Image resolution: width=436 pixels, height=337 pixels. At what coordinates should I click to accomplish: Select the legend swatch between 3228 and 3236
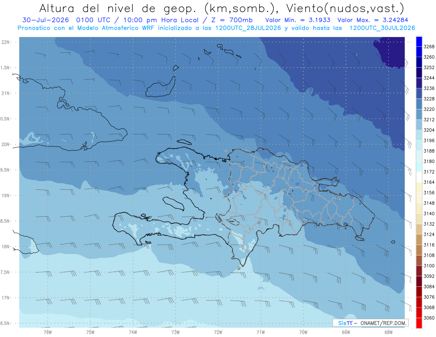[419, 93]
